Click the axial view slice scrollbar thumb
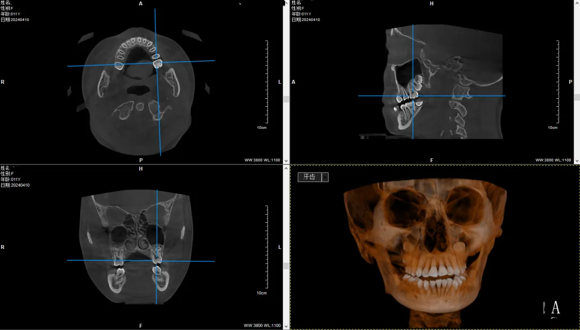The image size is (580, 330). pyautogui.click(x=286, y=99)
